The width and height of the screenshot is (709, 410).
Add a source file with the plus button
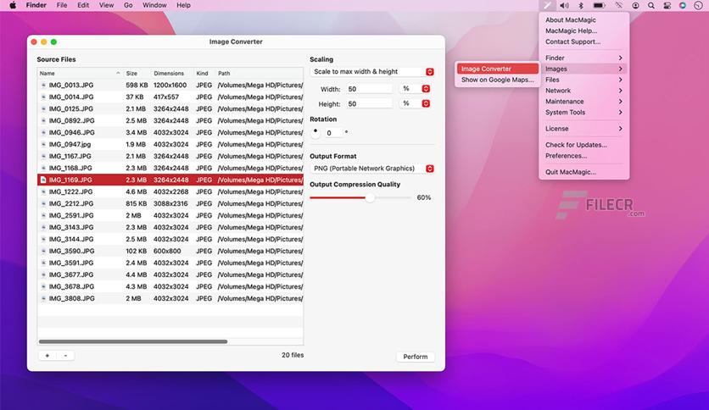47,356
